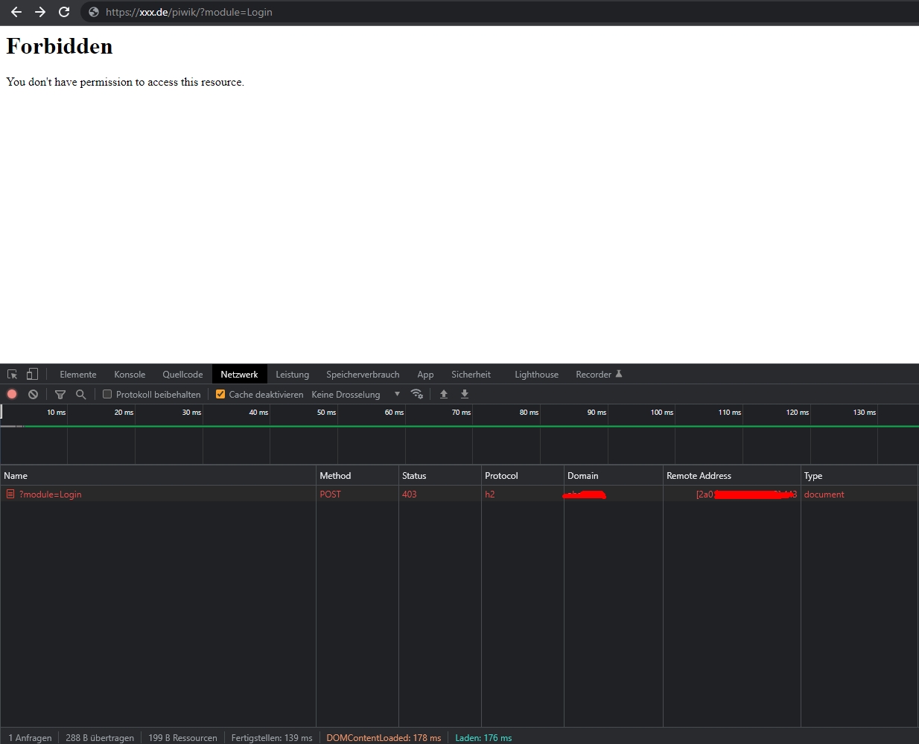Click DOMContentLoaded: 178 ms status entry
The width and height of the screenshot is (919, 744).
pos(384,737)
